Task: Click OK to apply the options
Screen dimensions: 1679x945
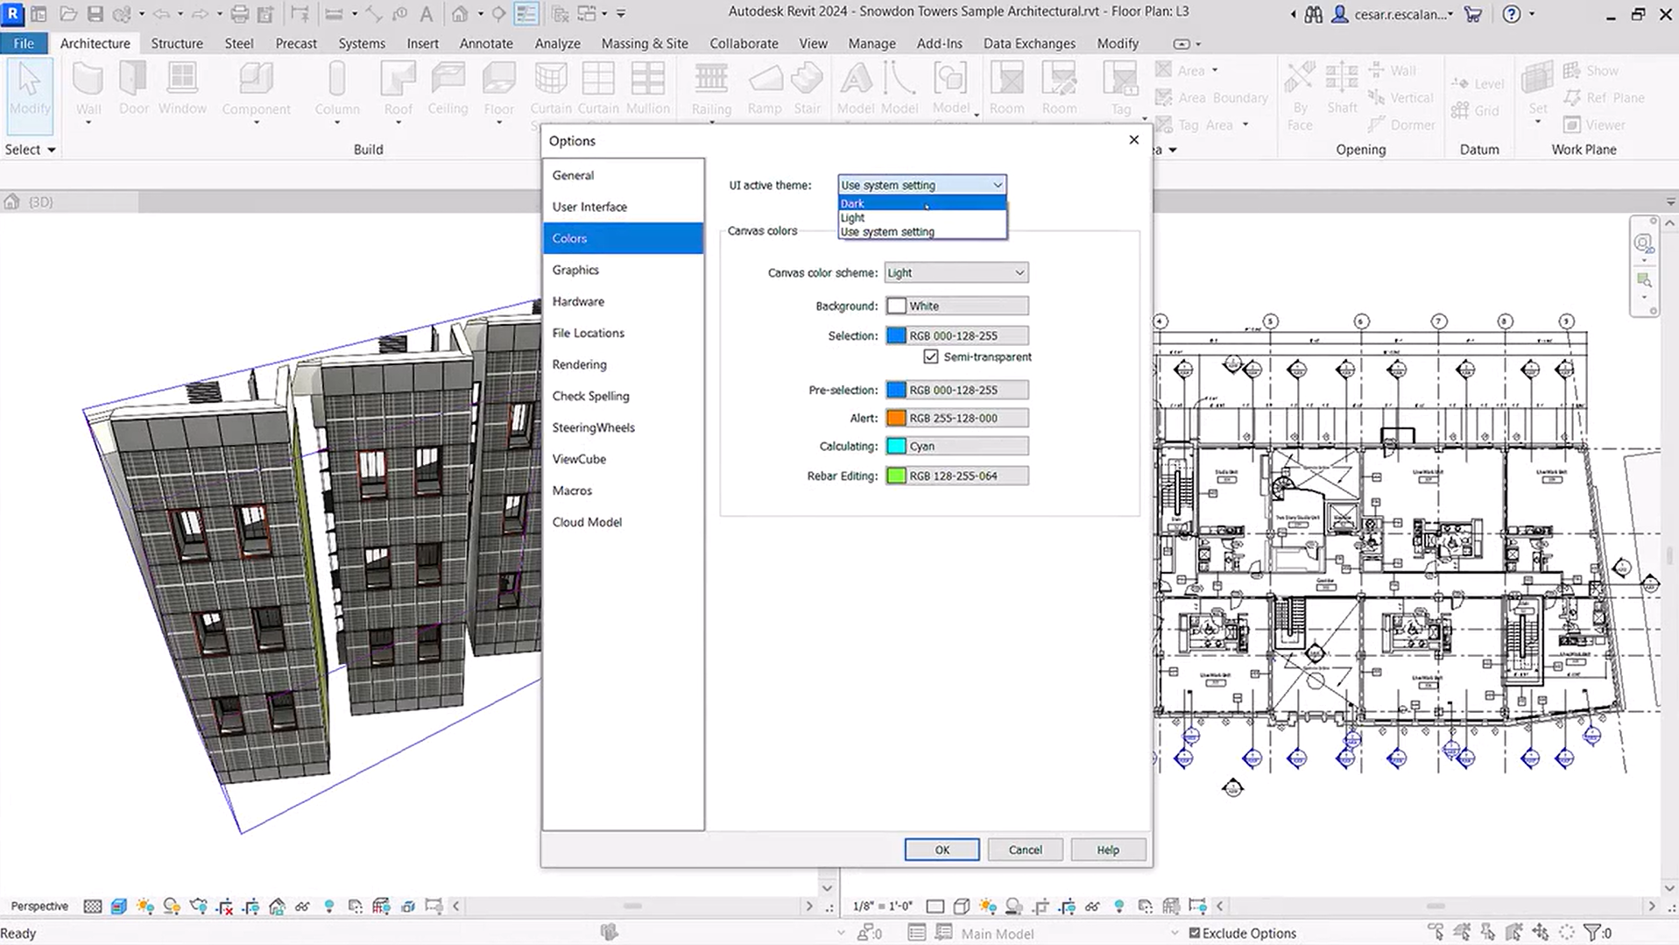Action: (x=942, y=849)
